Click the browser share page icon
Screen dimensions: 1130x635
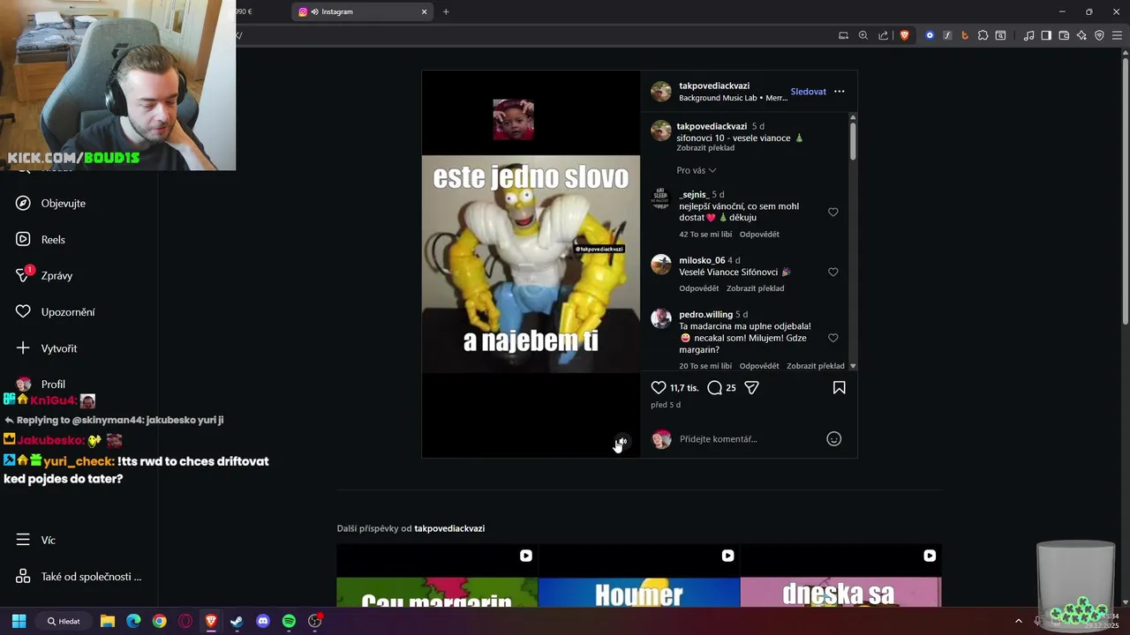pyautogui.click(x=884, y=35)
